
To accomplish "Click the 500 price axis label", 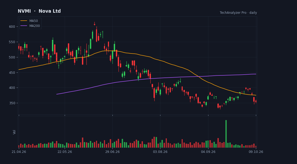I will 12,57.
